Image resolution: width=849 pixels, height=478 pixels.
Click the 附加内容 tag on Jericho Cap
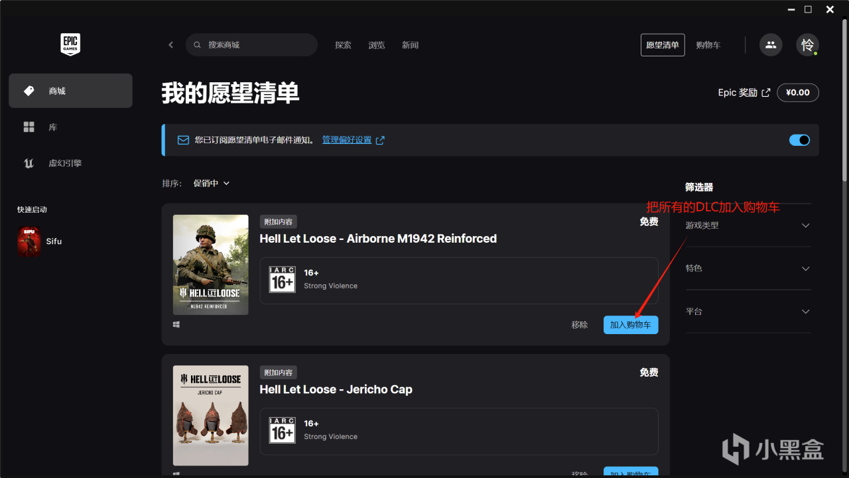(x=278, y=373)
